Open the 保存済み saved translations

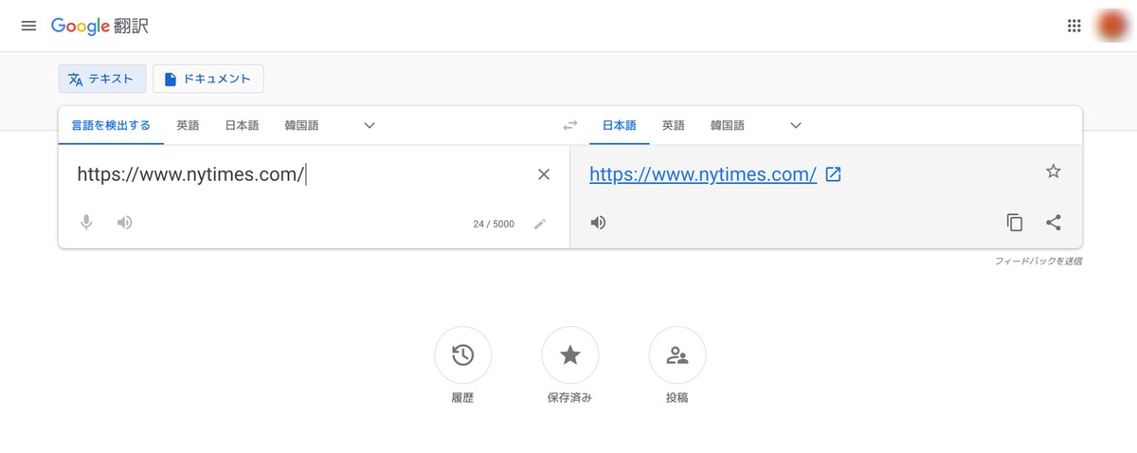(569, 355)
